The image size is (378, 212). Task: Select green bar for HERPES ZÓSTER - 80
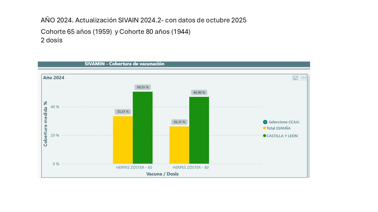(199, 130)
